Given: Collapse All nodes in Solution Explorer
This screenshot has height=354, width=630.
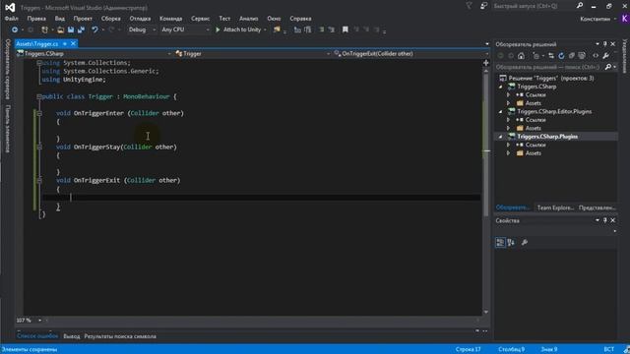Looking at the screenshot, I should (571, 56).
